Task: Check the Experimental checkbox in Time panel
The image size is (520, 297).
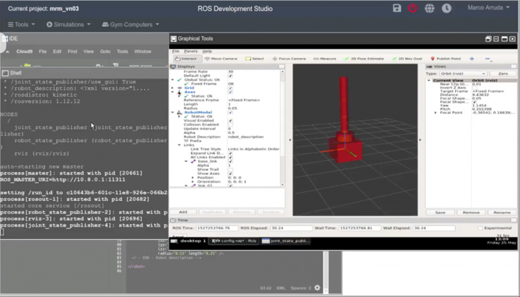Action: [480, 228]
